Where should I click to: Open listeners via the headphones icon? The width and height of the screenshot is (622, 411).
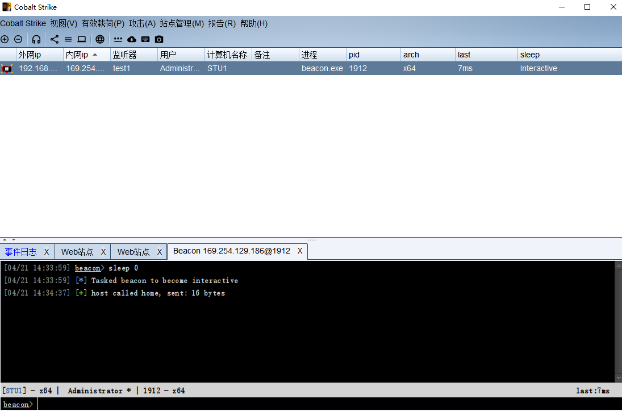36,39
